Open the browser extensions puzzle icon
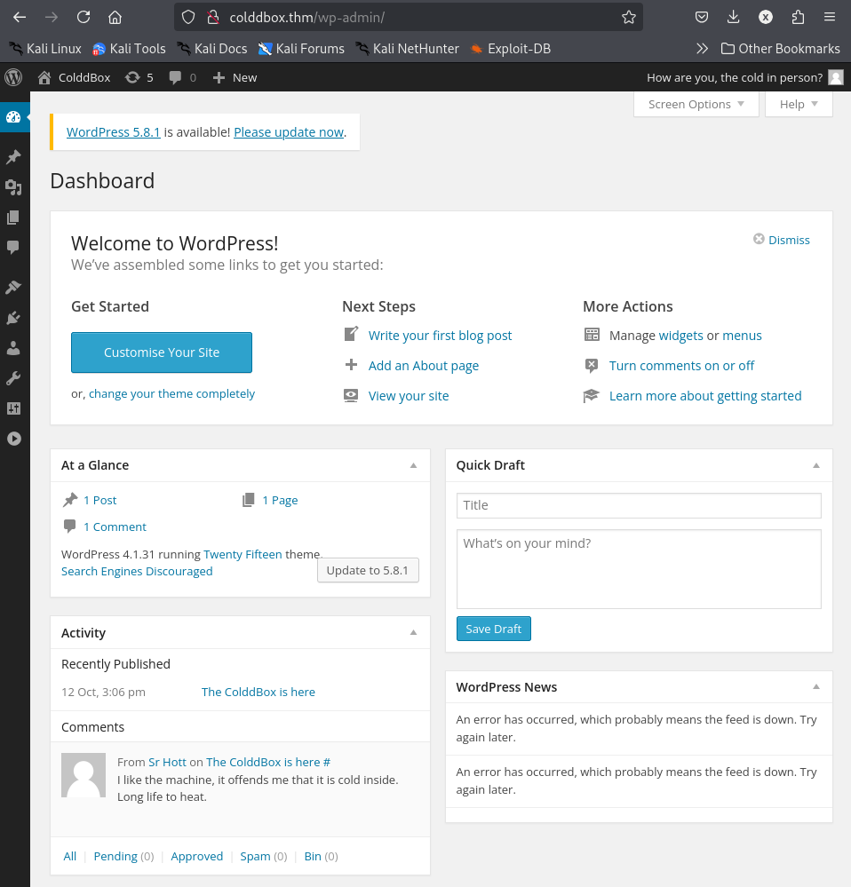The image size is (851, 887). [798, 18]
